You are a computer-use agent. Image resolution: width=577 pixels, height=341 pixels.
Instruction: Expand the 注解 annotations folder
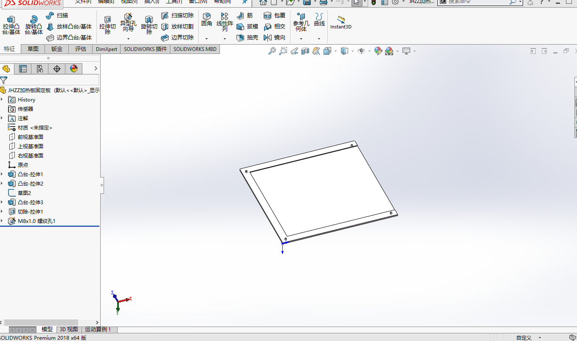pos(2,118)
